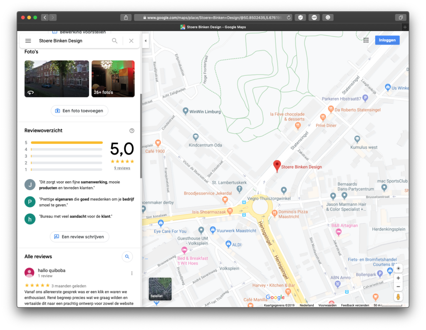Click the shield extension icon
The width and height of the screenshot is (426, 330).
click(300, 17)
